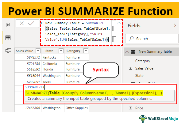Click the Florida cell
This screenshot has width=181, height=125.
point(48,69)
